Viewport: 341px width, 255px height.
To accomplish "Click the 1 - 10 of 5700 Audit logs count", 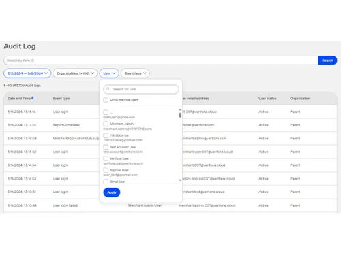I will 22,86.
